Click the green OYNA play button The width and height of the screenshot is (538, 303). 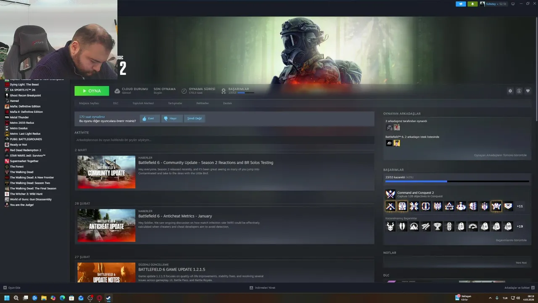click(x=92, y=91)
